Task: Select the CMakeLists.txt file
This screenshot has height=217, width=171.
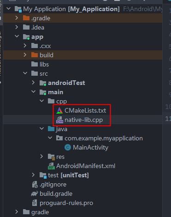Action: point(85,110)
